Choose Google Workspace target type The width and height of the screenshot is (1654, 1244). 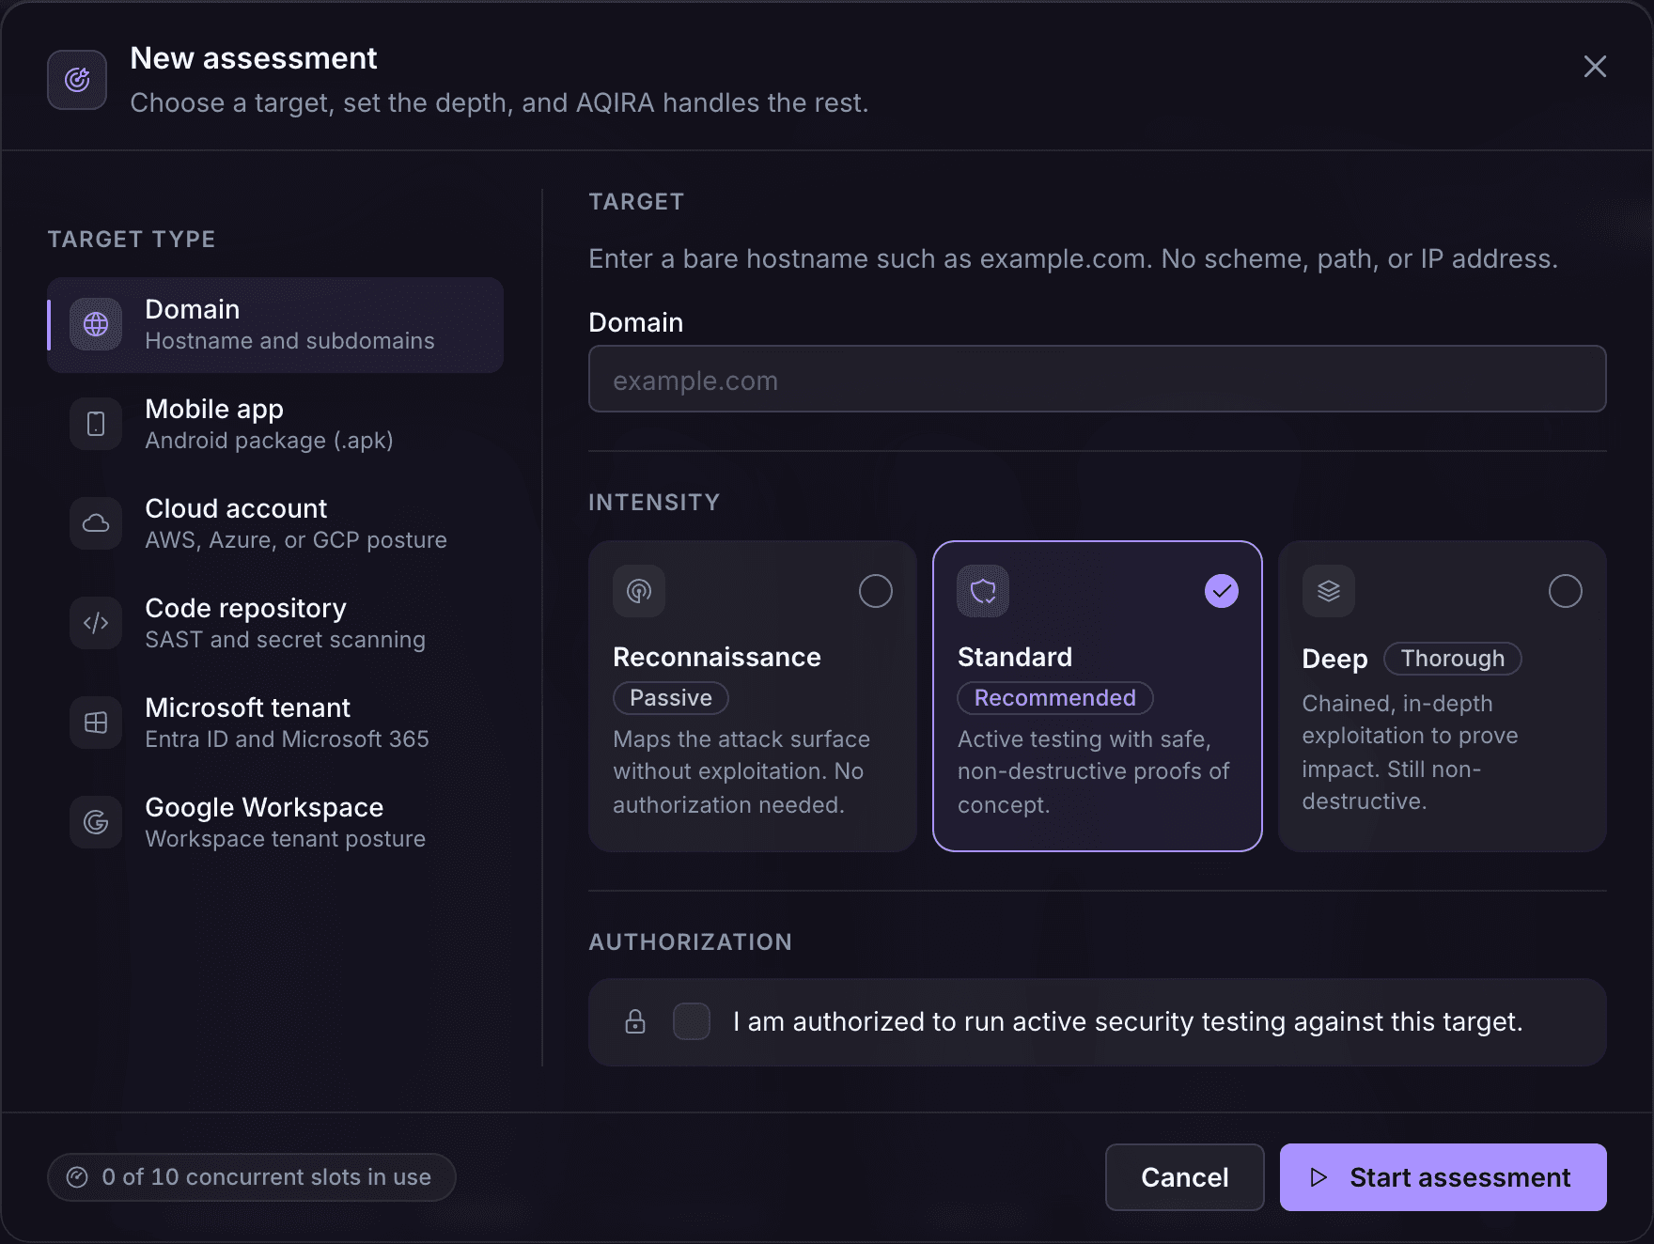tap(275, 823)
